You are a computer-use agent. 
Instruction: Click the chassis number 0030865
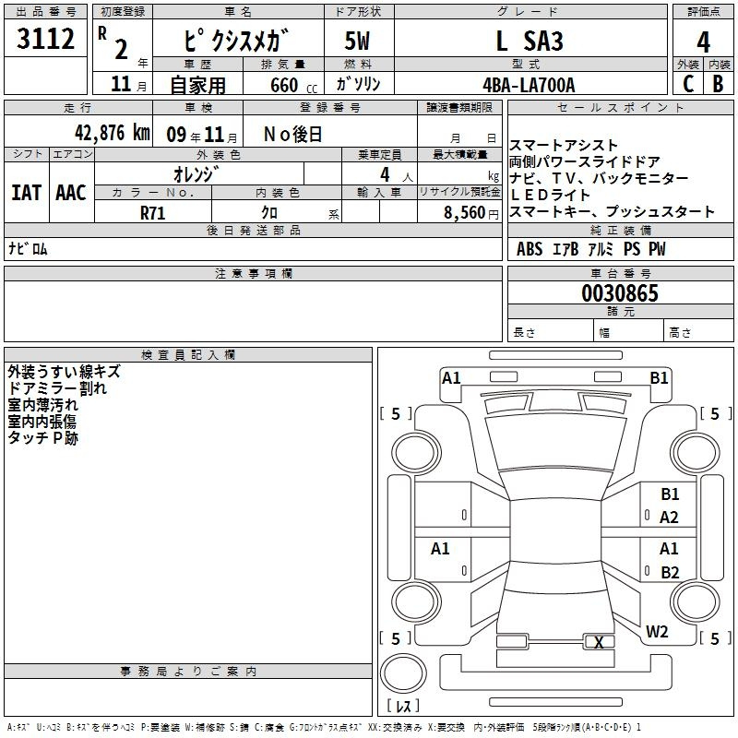click(x=620, y=294)
